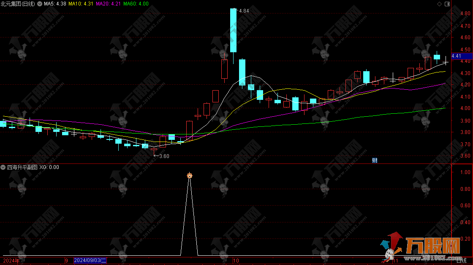Click the 4.00 level on price axis
Screen dimensions: 473x265
465,108
